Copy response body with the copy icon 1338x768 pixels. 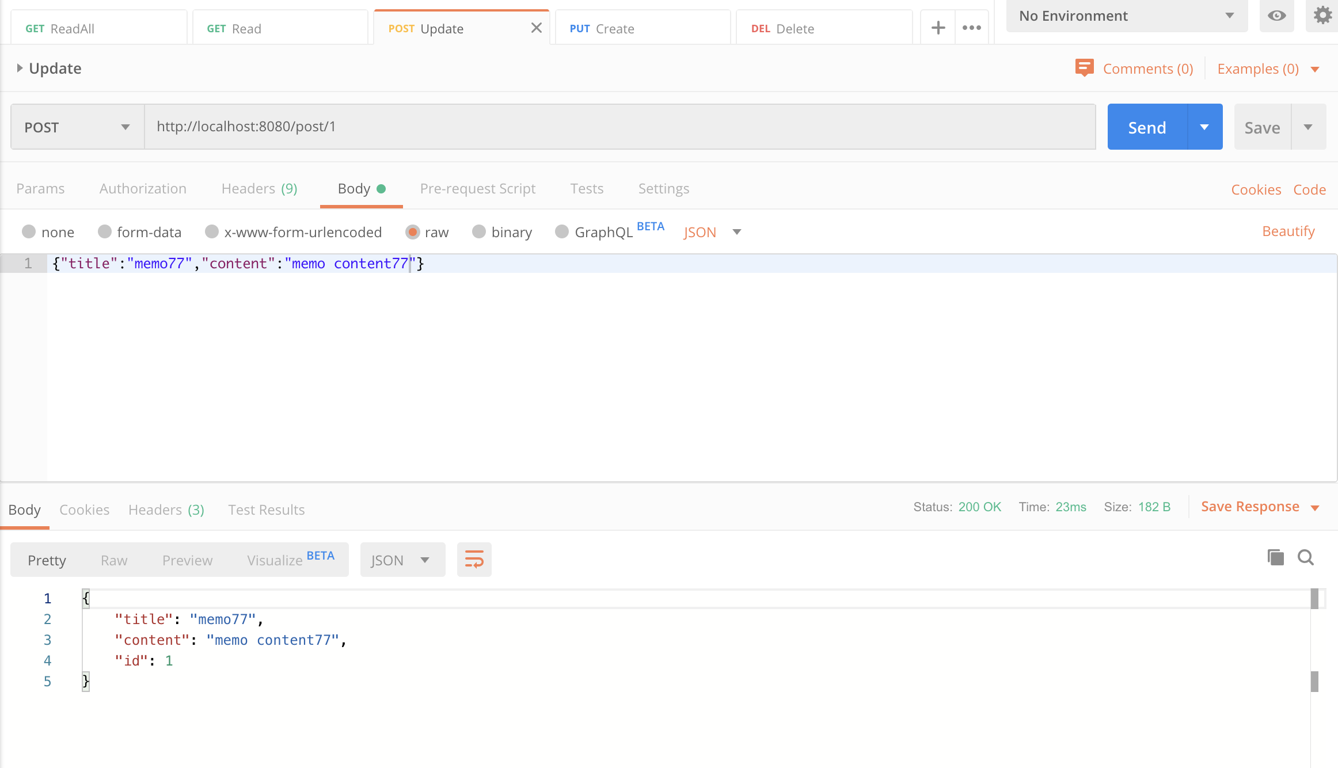(x=1275, y=557)
